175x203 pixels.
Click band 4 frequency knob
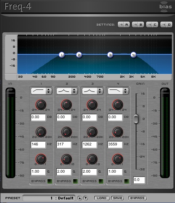click(118, 132)
